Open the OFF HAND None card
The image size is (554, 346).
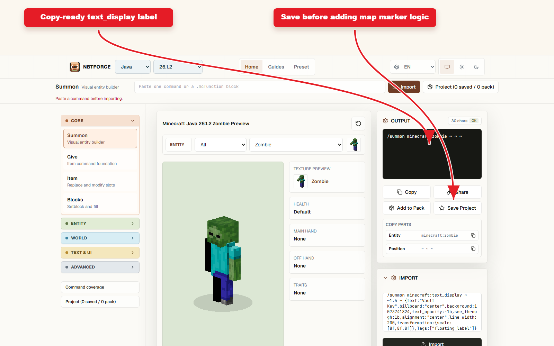(327, 262)
